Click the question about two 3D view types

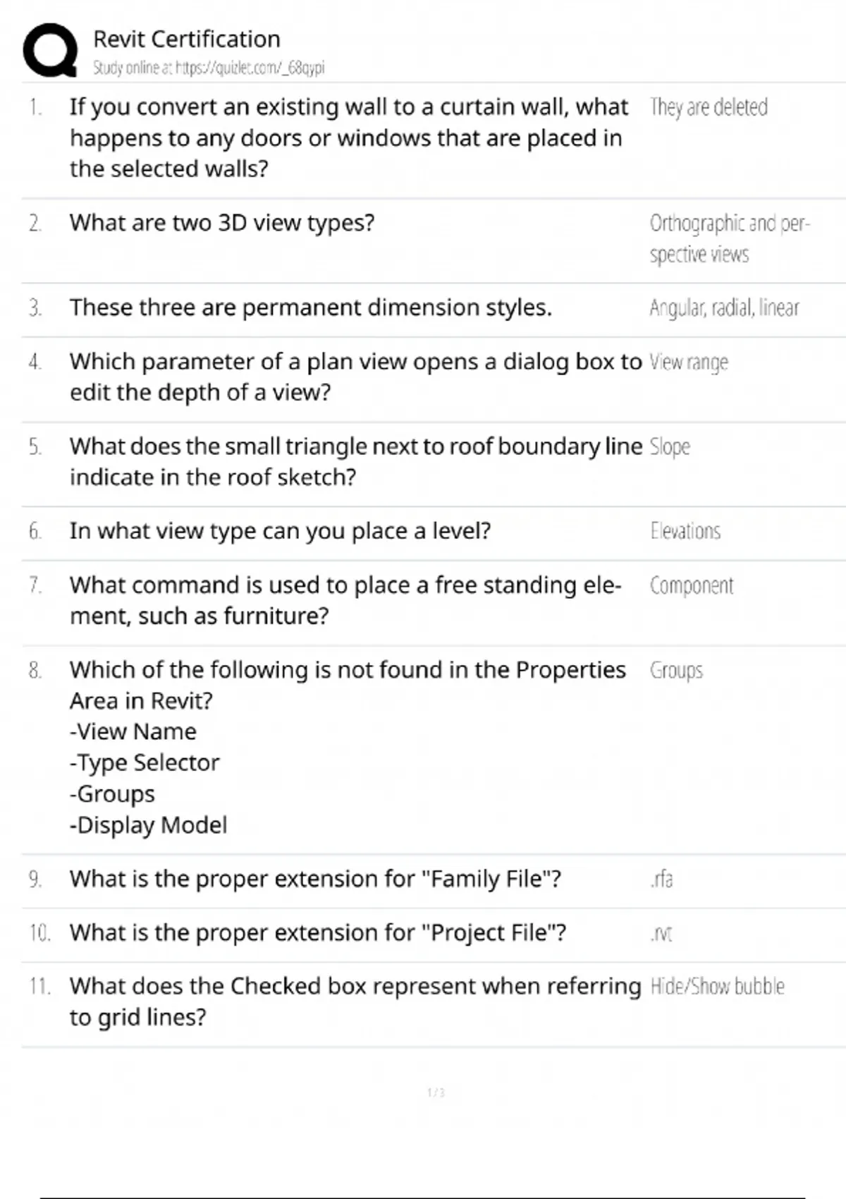click(x=222, y=223)
